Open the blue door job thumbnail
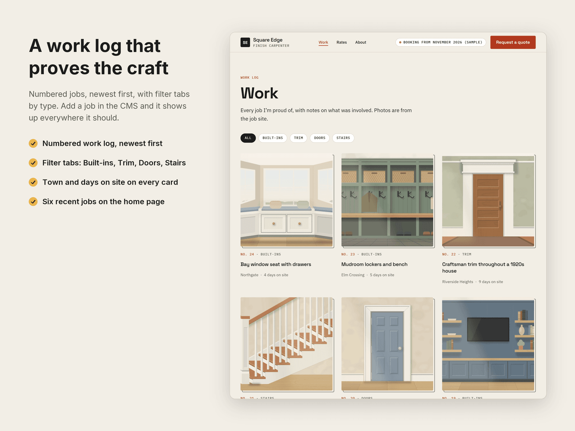This screenshot has width=575, height=431. tap(387, 344)
